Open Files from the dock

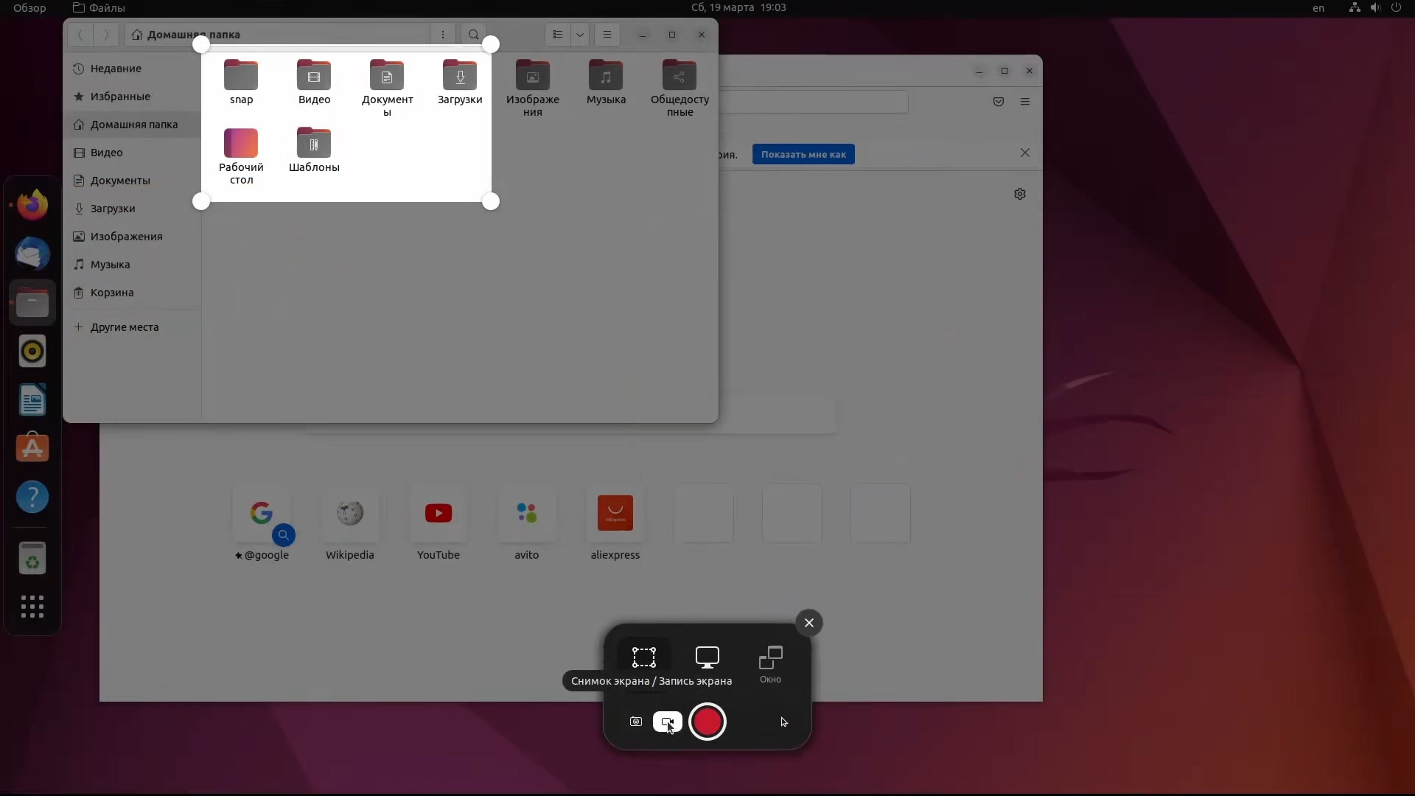pos(32,303)
